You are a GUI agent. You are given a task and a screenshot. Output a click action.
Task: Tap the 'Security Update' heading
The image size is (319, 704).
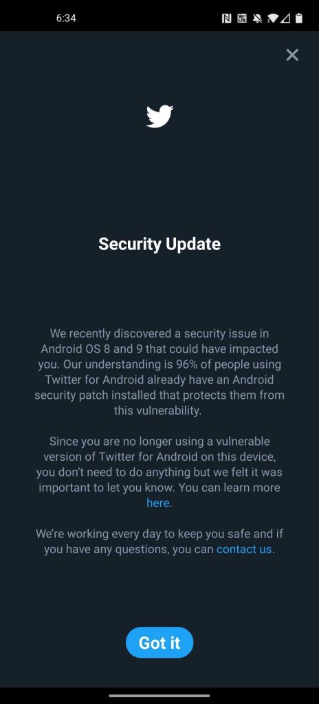(x=159, y=244)
